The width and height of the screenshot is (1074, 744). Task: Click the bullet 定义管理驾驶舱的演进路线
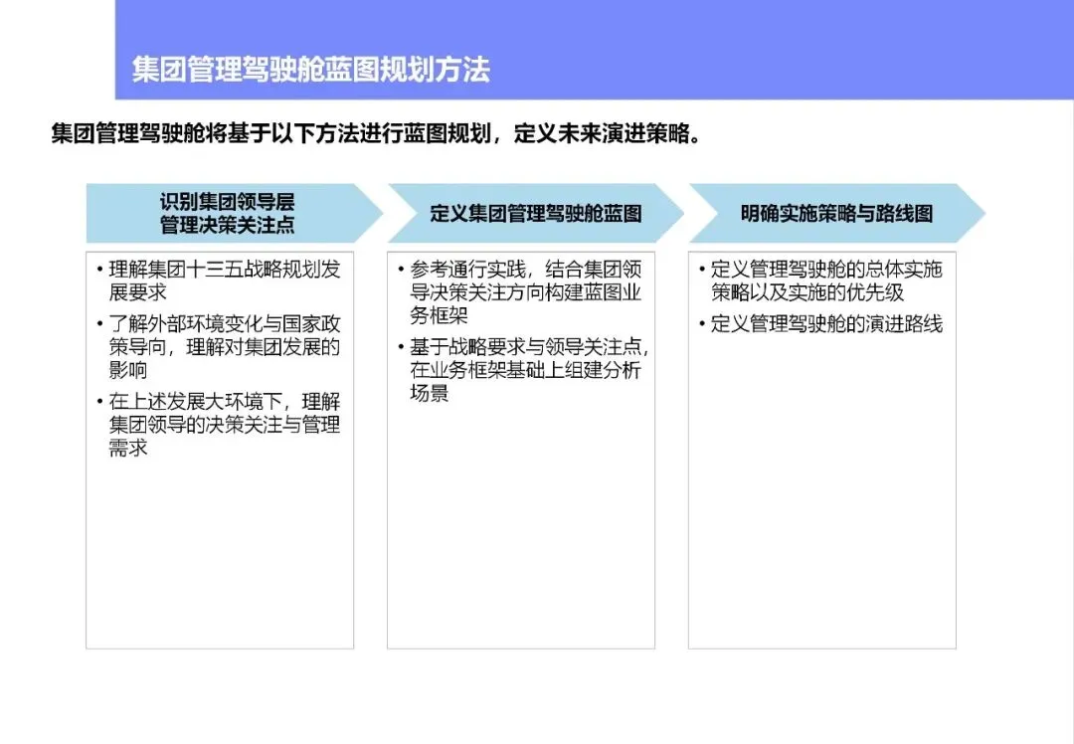(821, 323)
